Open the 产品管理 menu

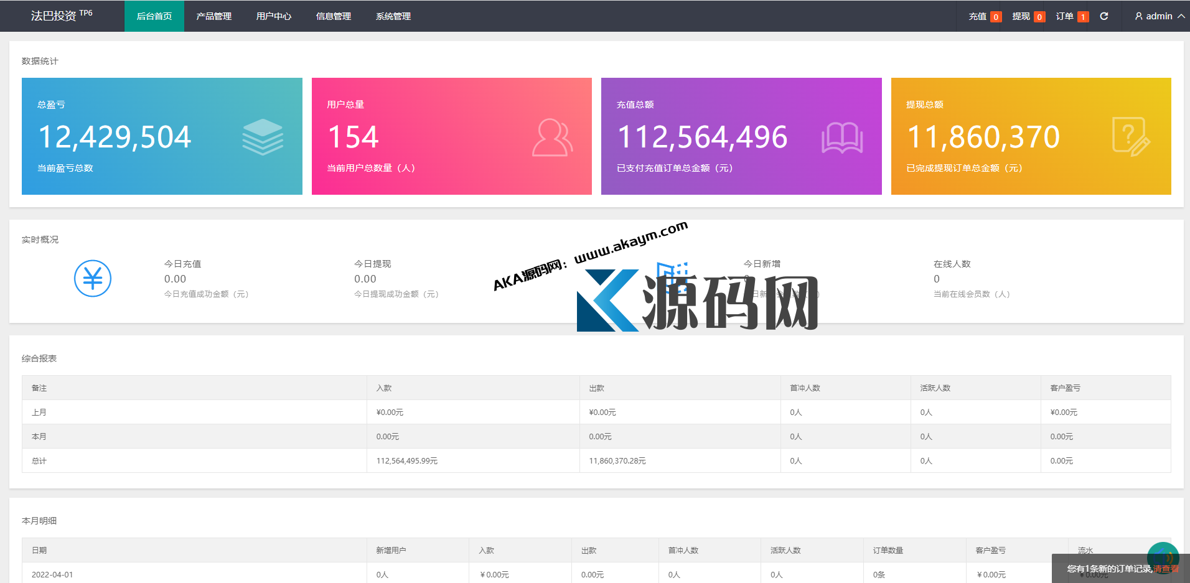(x=214, y=16)
